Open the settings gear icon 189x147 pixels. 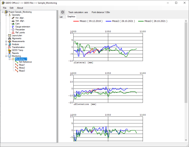63,12
